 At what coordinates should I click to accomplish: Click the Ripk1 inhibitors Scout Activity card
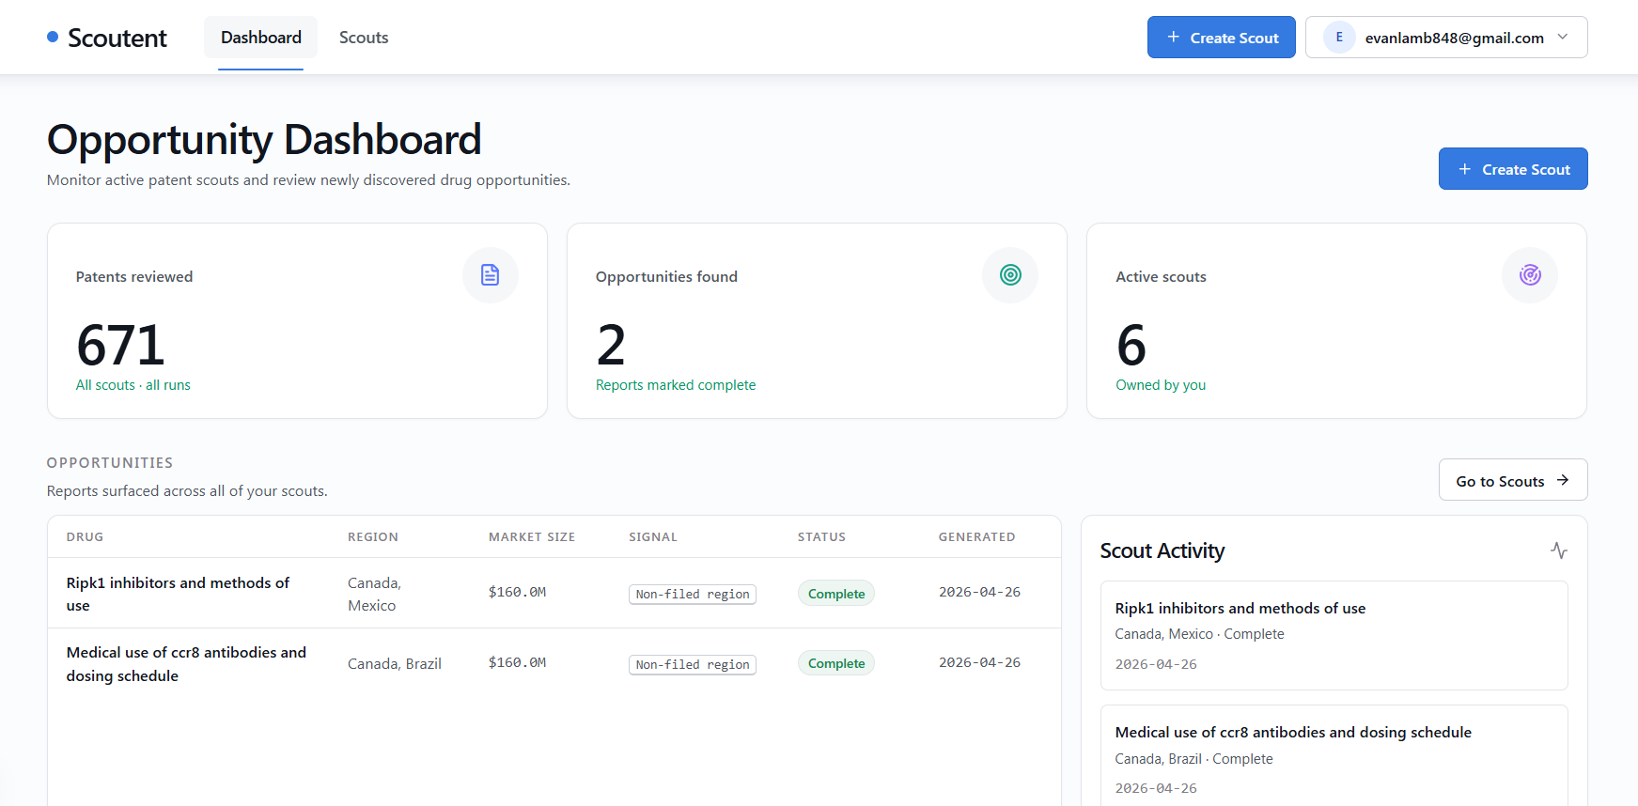pyautogui.click(x=1334, y=635)
